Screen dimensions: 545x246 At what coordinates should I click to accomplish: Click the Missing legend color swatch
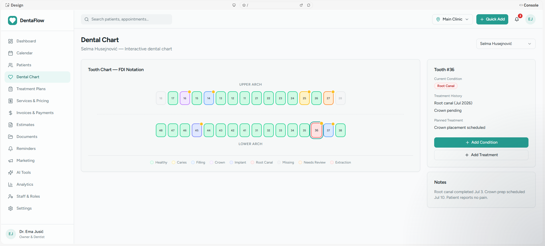click(279, 162)
